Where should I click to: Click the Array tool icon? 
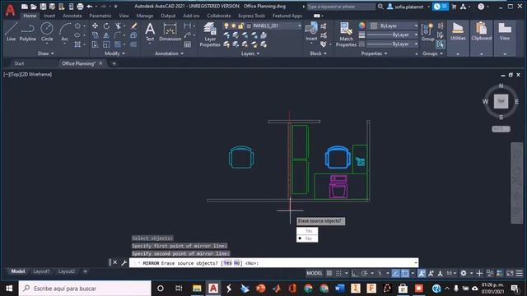(118, 44)
